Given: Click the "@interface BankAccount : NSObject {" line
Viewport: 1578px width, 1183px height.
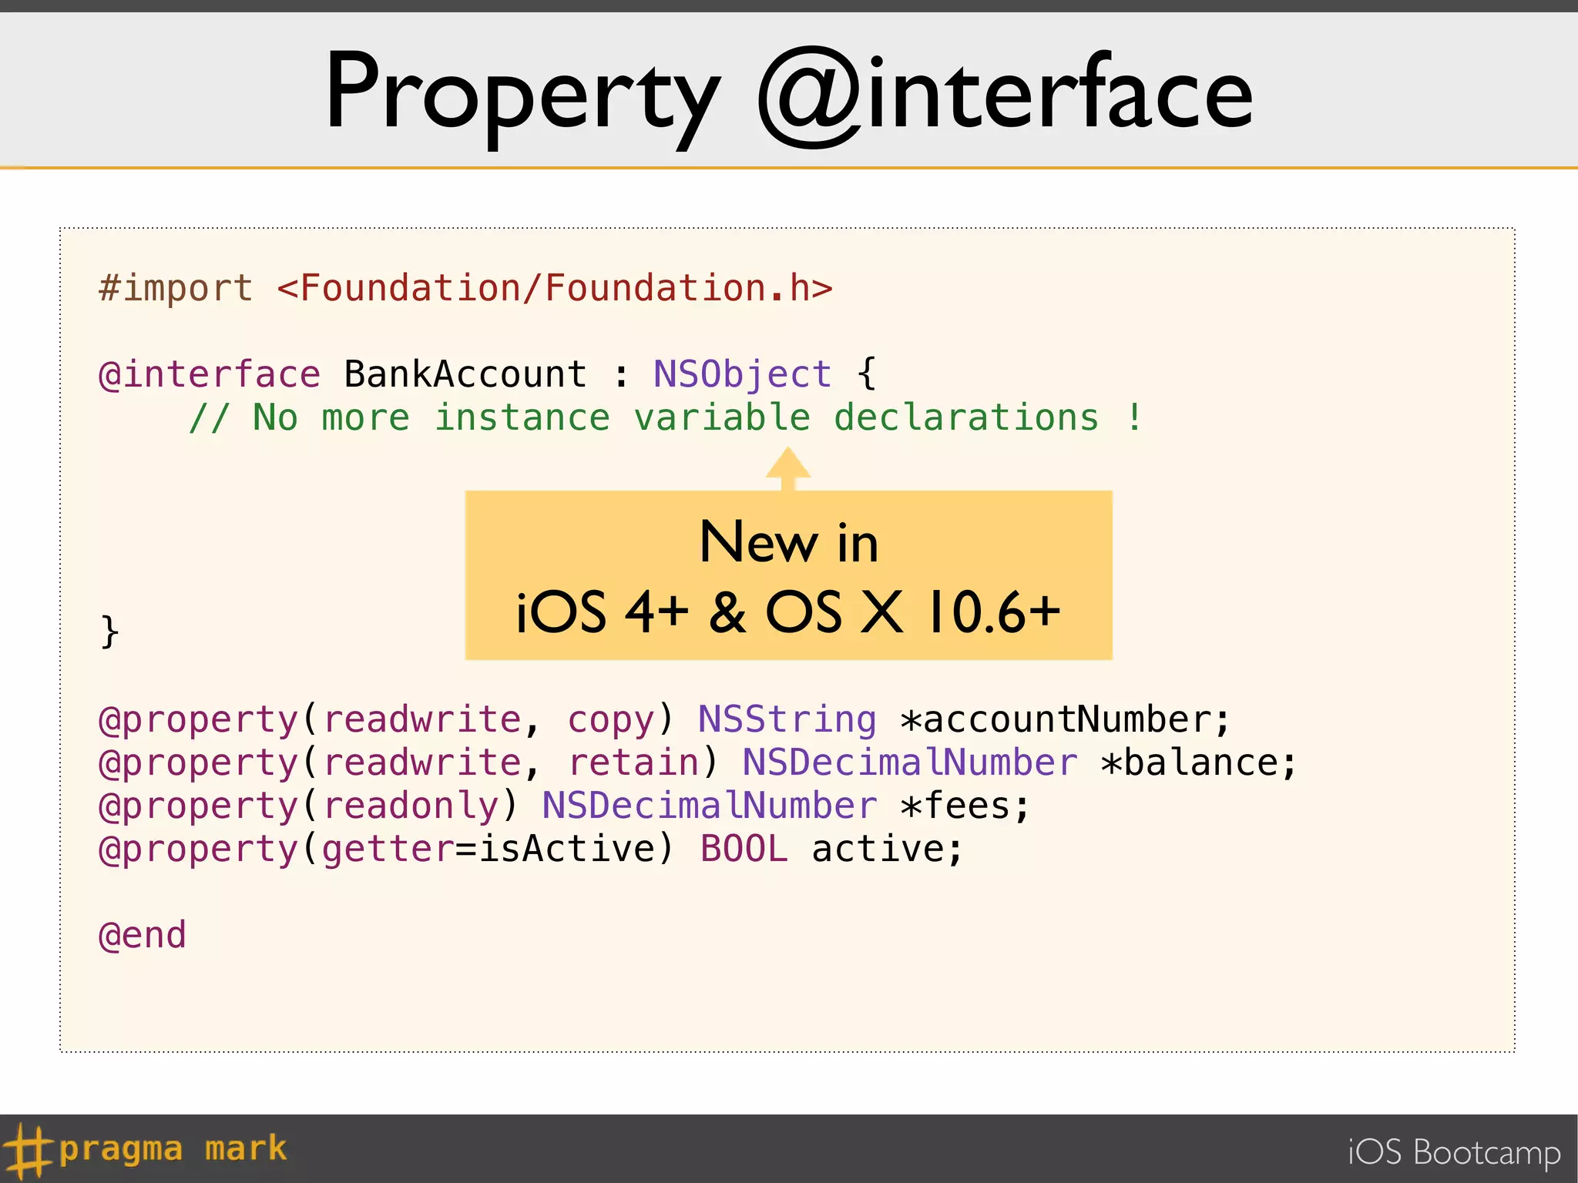Looking at the screenshot, I should coord(488,375).
